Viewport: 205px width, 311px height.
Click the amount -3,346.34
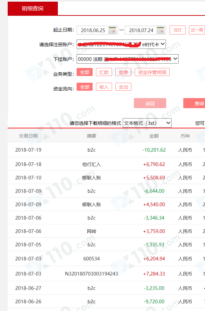[x=154, y=218]
